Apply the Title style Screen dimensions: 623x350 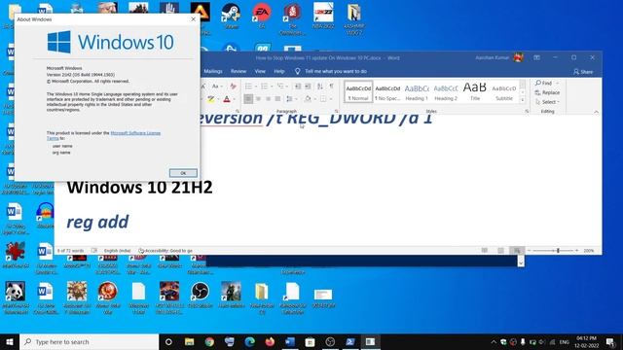coord(475,91)
